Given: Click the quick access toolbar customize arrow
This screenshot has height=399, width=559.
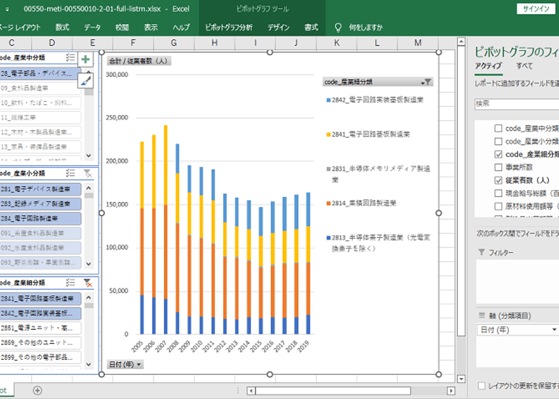Looking at the screenshot, I should pyautogui.click(x=7, y=9).
